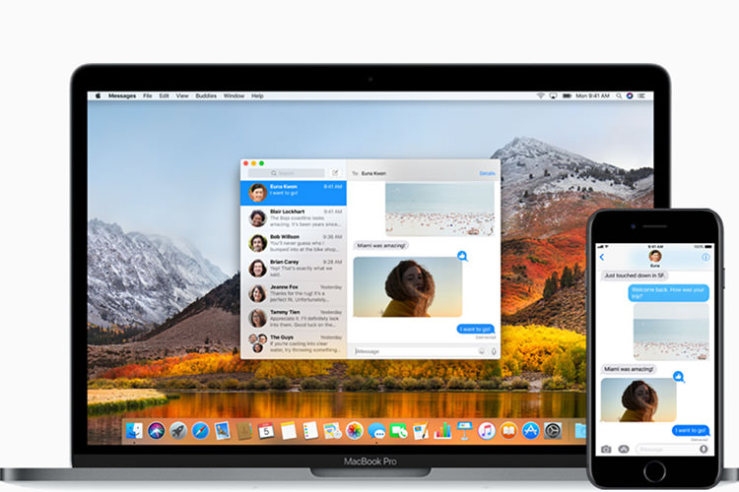This screenshot has height=492, width=739.
Task: Open the portrait photo in Mac conversation
Action: (408, 286)
